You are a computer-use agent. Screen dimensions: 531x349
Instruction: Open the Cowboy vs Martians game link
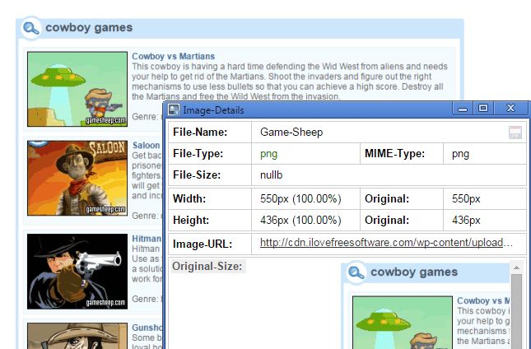pos(173,56)
